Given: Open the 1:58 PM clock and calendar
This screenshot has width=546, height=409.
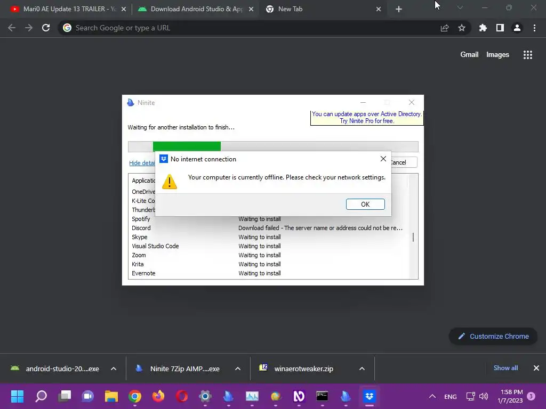Looking at the screenshot, I should click(x=510, y=396).
